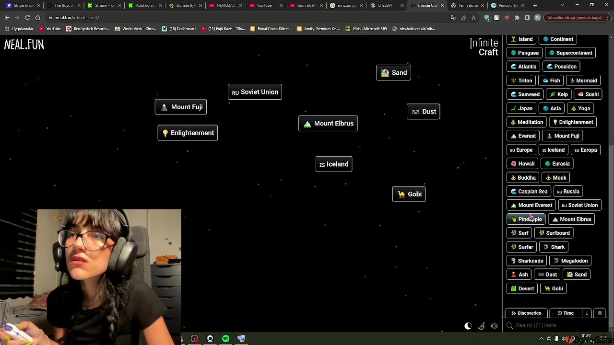Open The Boys browser tab
Image resolution: width=614 pixels, height=345 pixels.
point(63,5)
